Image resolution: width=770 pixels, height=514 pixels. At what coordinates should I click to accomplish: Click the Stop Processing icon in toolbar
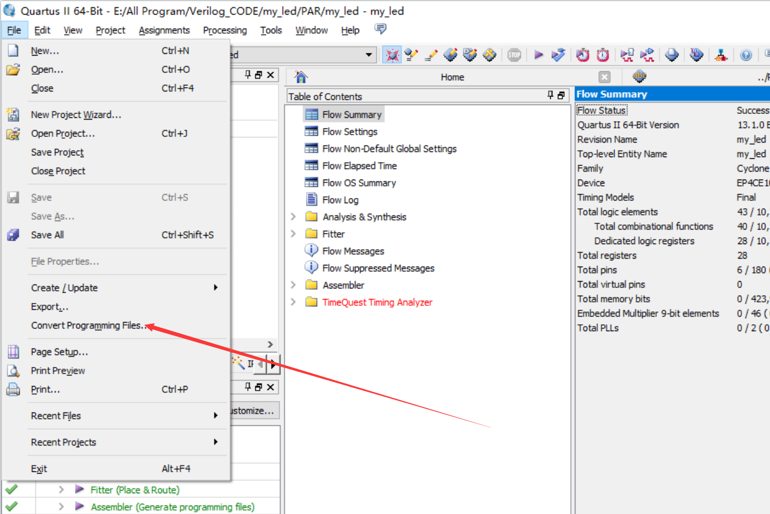(x=514, y=54)
